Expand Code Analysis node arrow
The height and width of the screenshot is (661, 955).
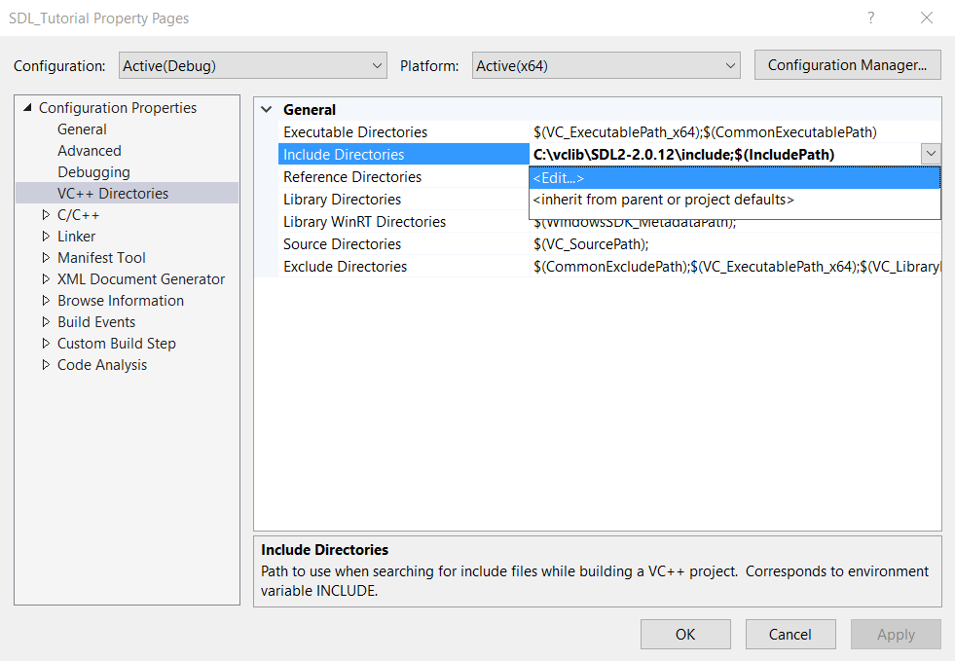point(46,365)
